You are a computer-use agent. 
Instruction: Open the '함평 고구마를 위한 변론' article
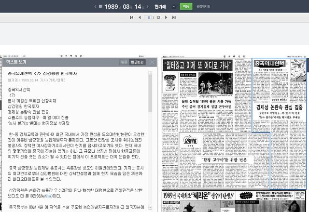[x=225, y=159]
